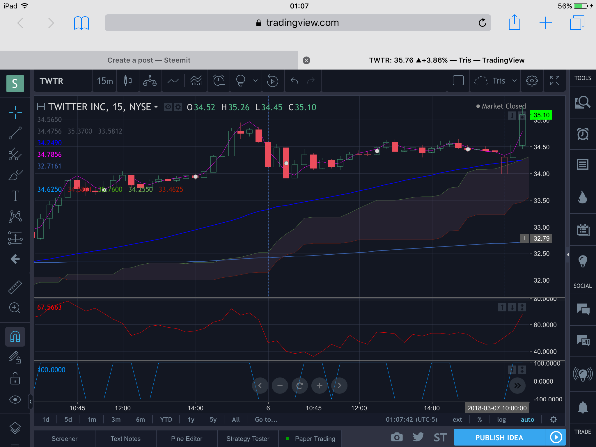Viewport: 596px width, 447px height.
Task: Click PUBLISH IDEA button
Action: coord(499,437)
